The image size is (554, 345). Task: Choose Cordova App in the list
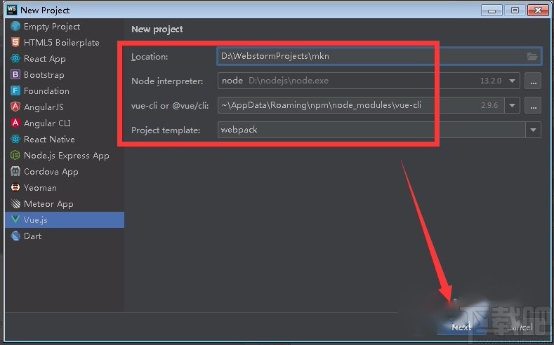coord(65,171)
